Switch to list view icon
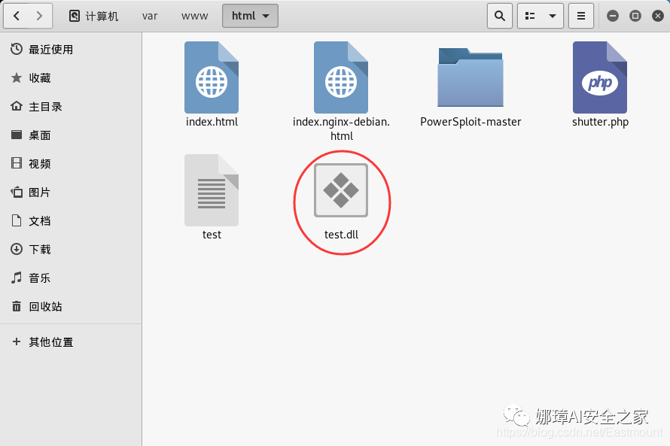This screenshot has height=446, width=670. [x=530, y=17]
